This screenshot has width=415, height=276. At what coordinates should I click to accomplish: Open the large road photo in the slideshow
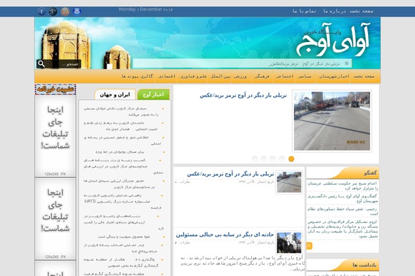point(332,121)
